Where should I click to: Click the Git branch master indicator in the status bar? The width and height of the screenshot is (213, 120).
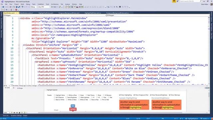pyautogui.click(x=204, y=119)
